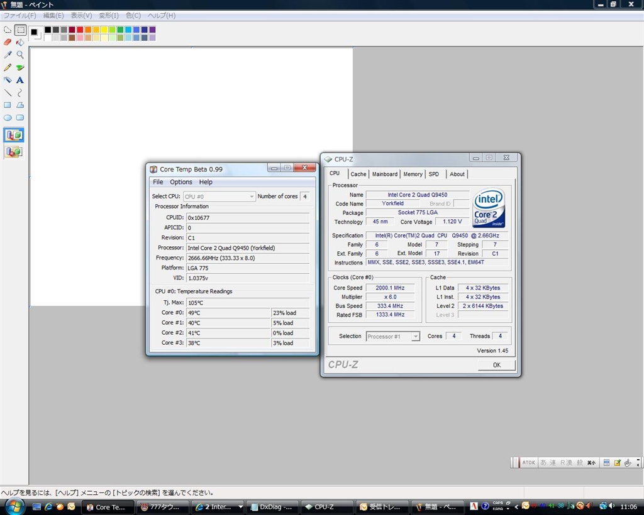The width and height of the screenshot is (644, 515).
Task: Choose the Text tool (letter A)
Action: 20,80
